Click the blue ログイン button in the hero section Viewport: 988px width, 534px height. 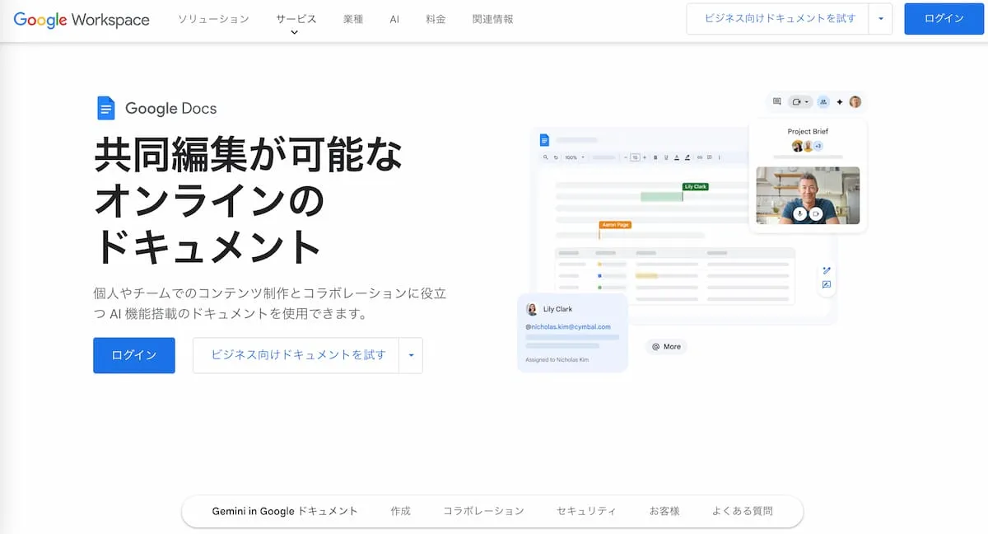pos(134,355)
